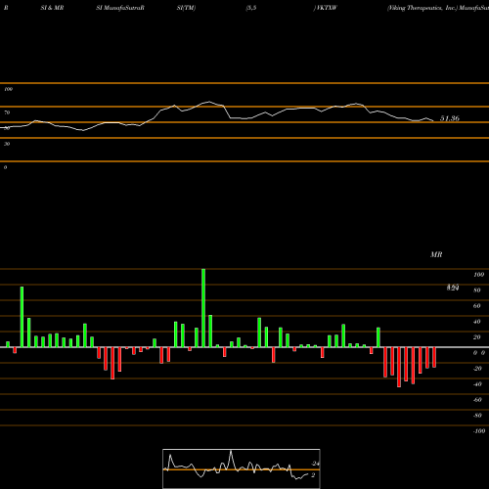
Task: Click the -60 label on the MR axis
Action: [477, 400]
